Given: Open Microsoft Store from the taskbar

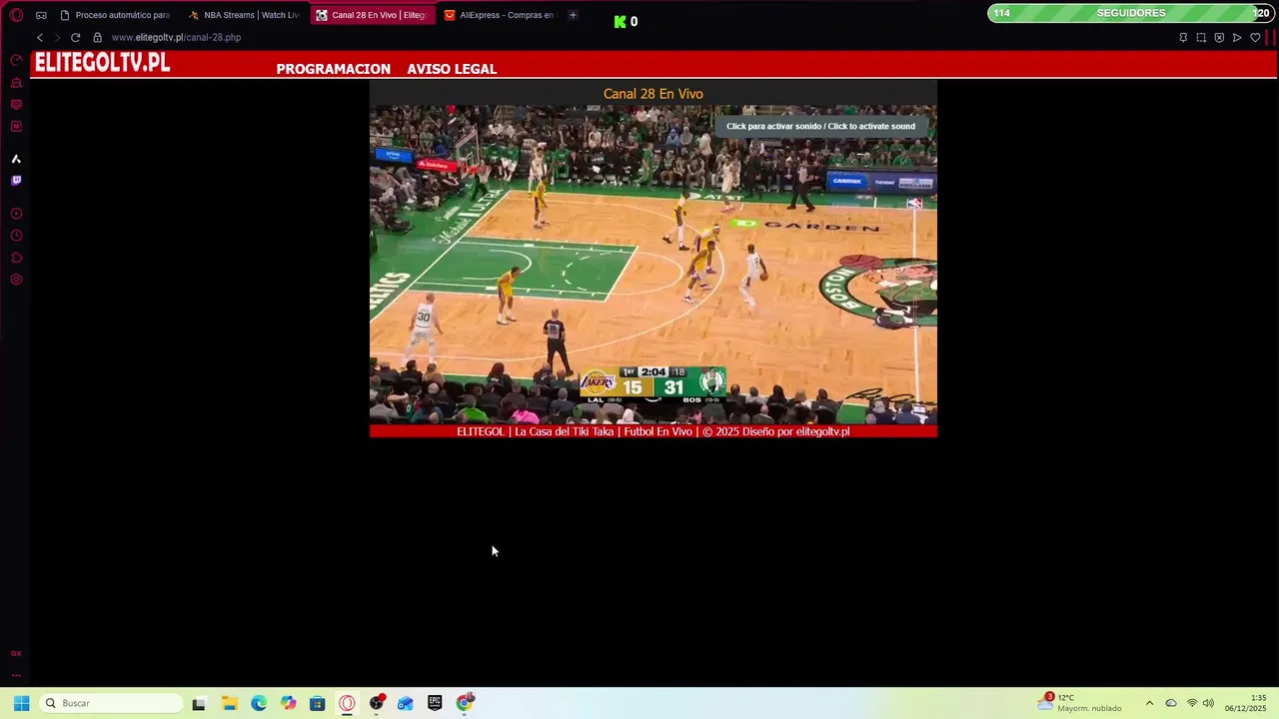Looking at the screenshot, I should [317, 703].
